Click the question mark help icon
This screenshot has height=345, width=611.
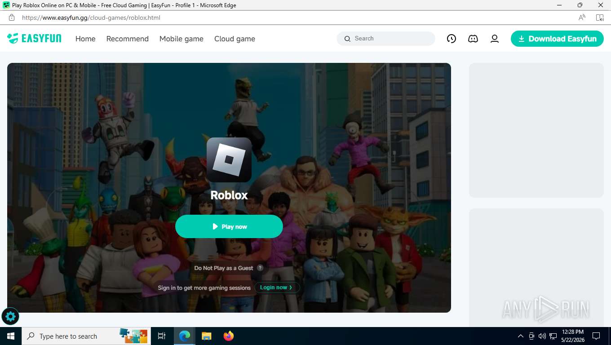click(260, 268)
